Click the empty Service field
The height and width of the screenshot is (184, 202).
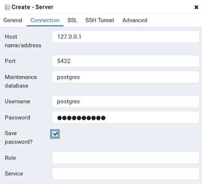126,174
